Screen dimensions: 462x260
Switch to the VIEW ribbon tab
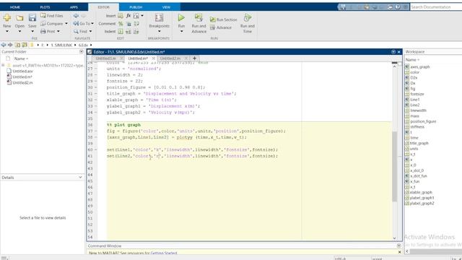pos(166,7)
